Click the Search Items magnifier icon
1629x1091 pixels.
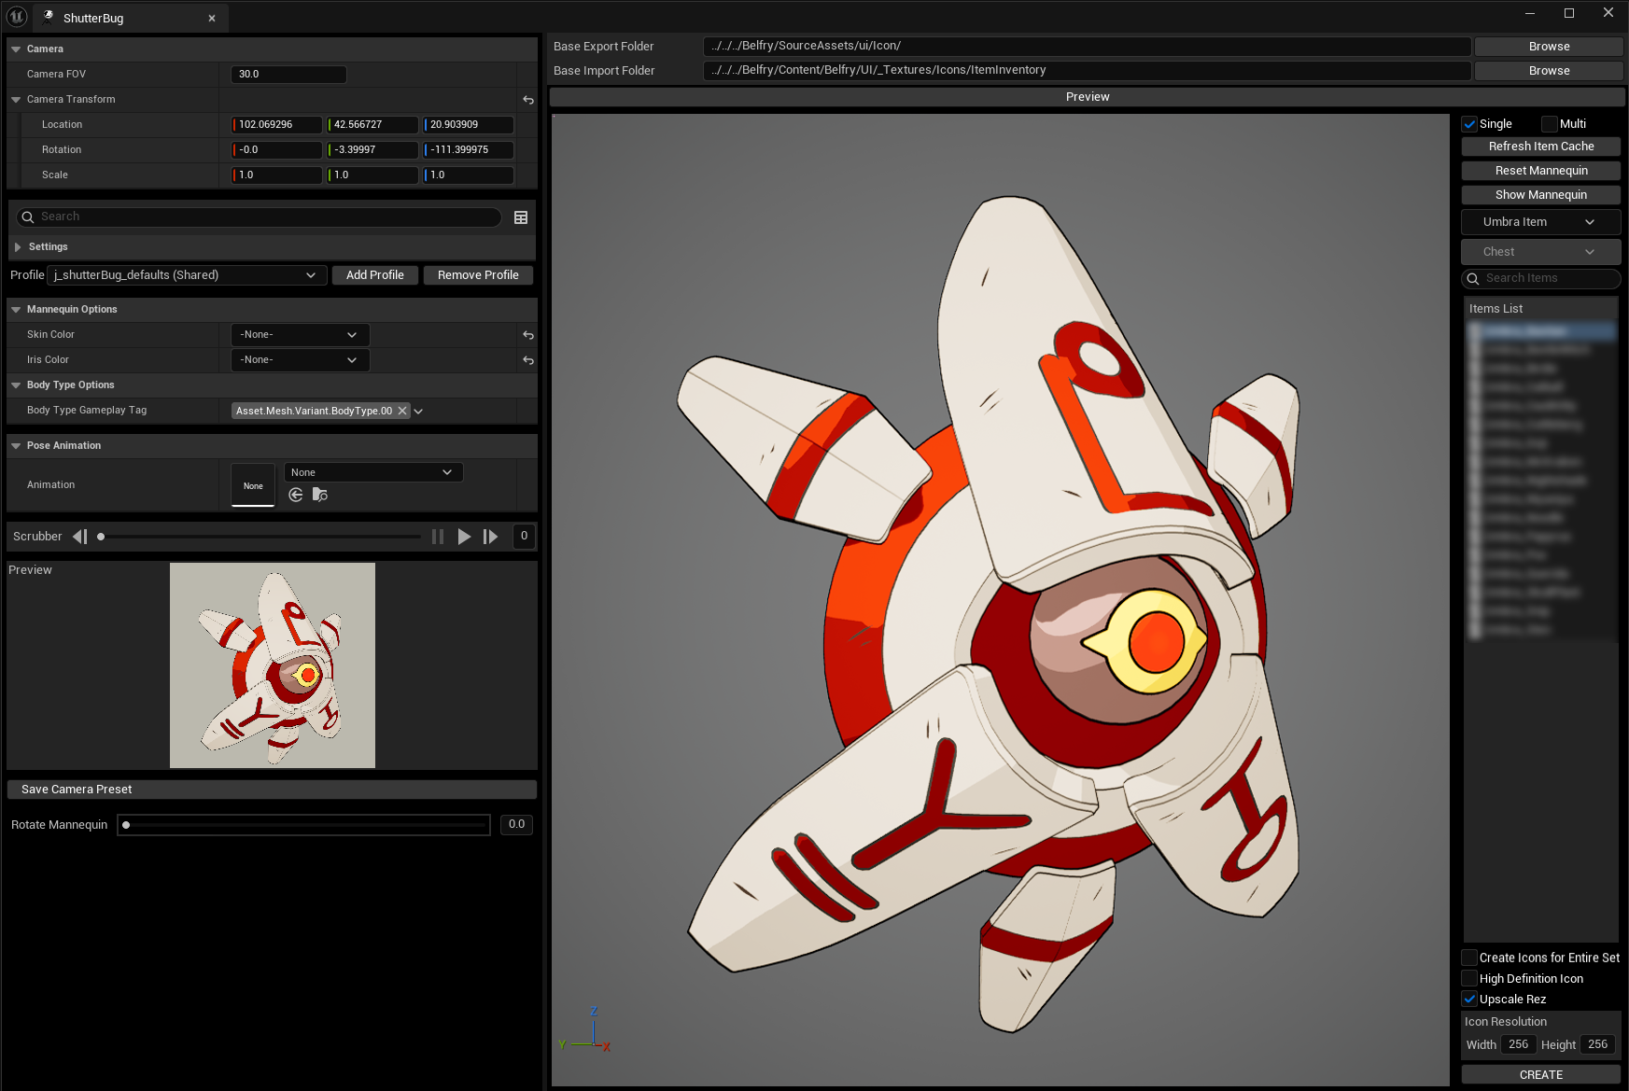click(1473, 279)
